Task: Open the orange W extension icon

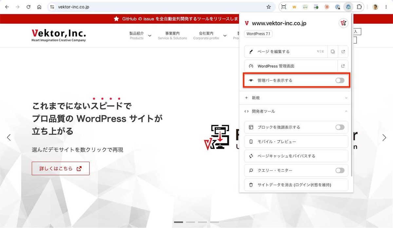Action: click(x=294, y=7)
